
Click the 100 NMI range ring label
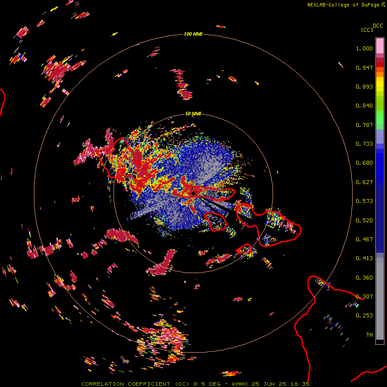pyautogui.click(x=193, y=34)
